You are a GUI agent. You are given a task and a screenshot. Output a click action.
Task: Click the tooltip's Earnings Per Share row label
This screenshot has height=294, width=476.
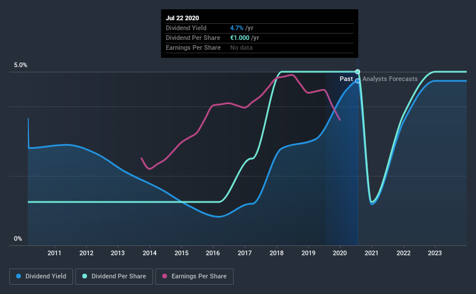(193, 47)
